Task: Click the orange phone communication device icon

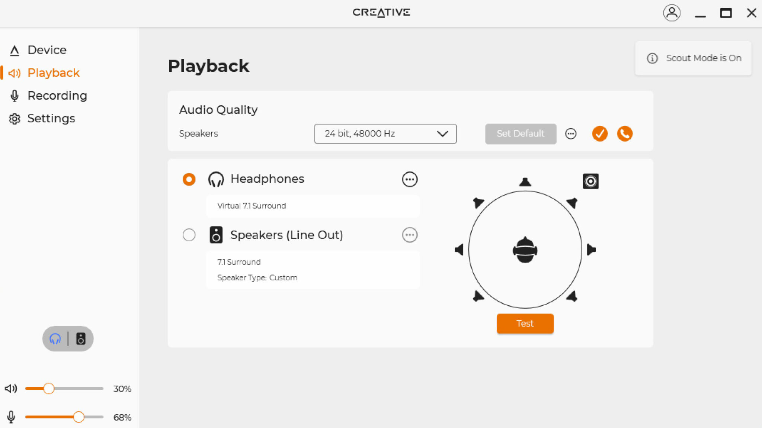Action: point(625,133)
